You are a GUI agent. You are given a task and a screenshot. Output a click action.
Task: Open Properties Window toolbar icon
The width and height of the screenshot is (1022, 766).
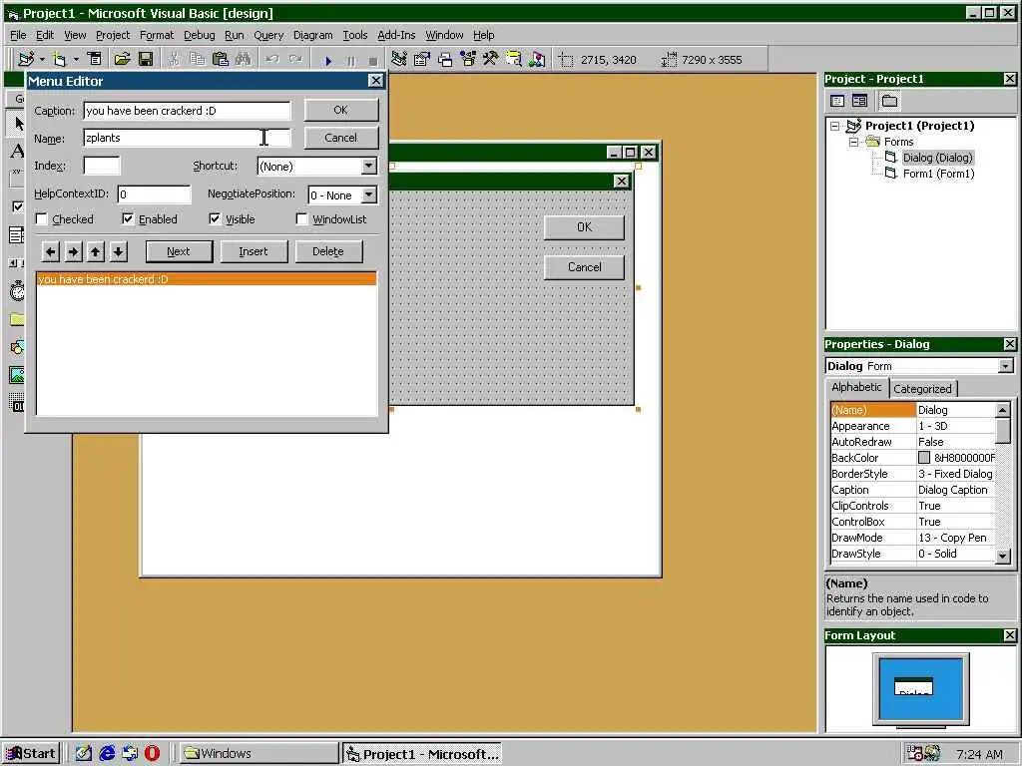pos(422,59)
